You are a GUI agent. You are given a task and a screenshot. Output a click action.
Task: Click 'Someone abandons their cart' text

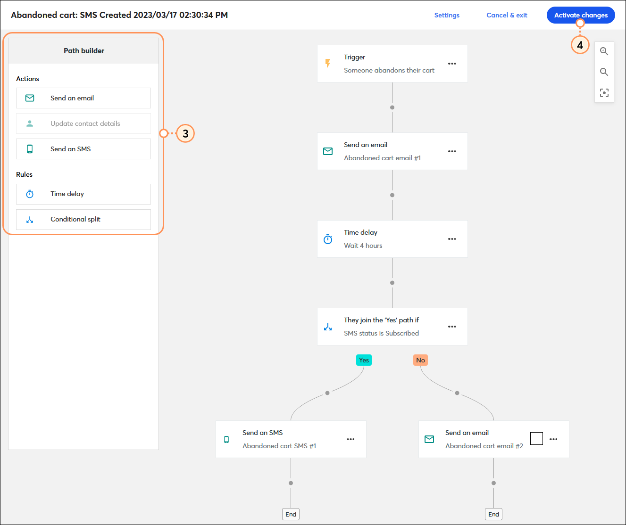[x=389, y=70]
